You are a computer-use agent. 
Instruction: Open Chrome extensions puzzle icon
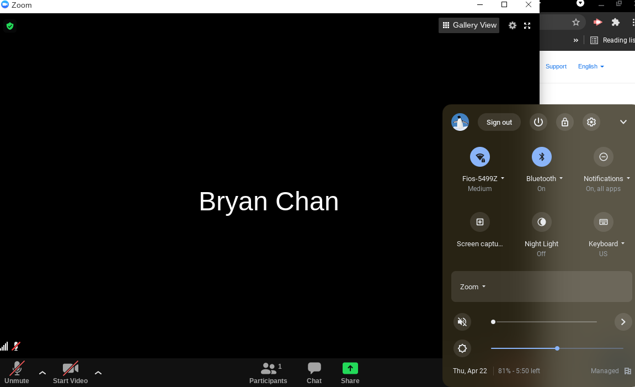pyautogui.click(x=616, y=22)
